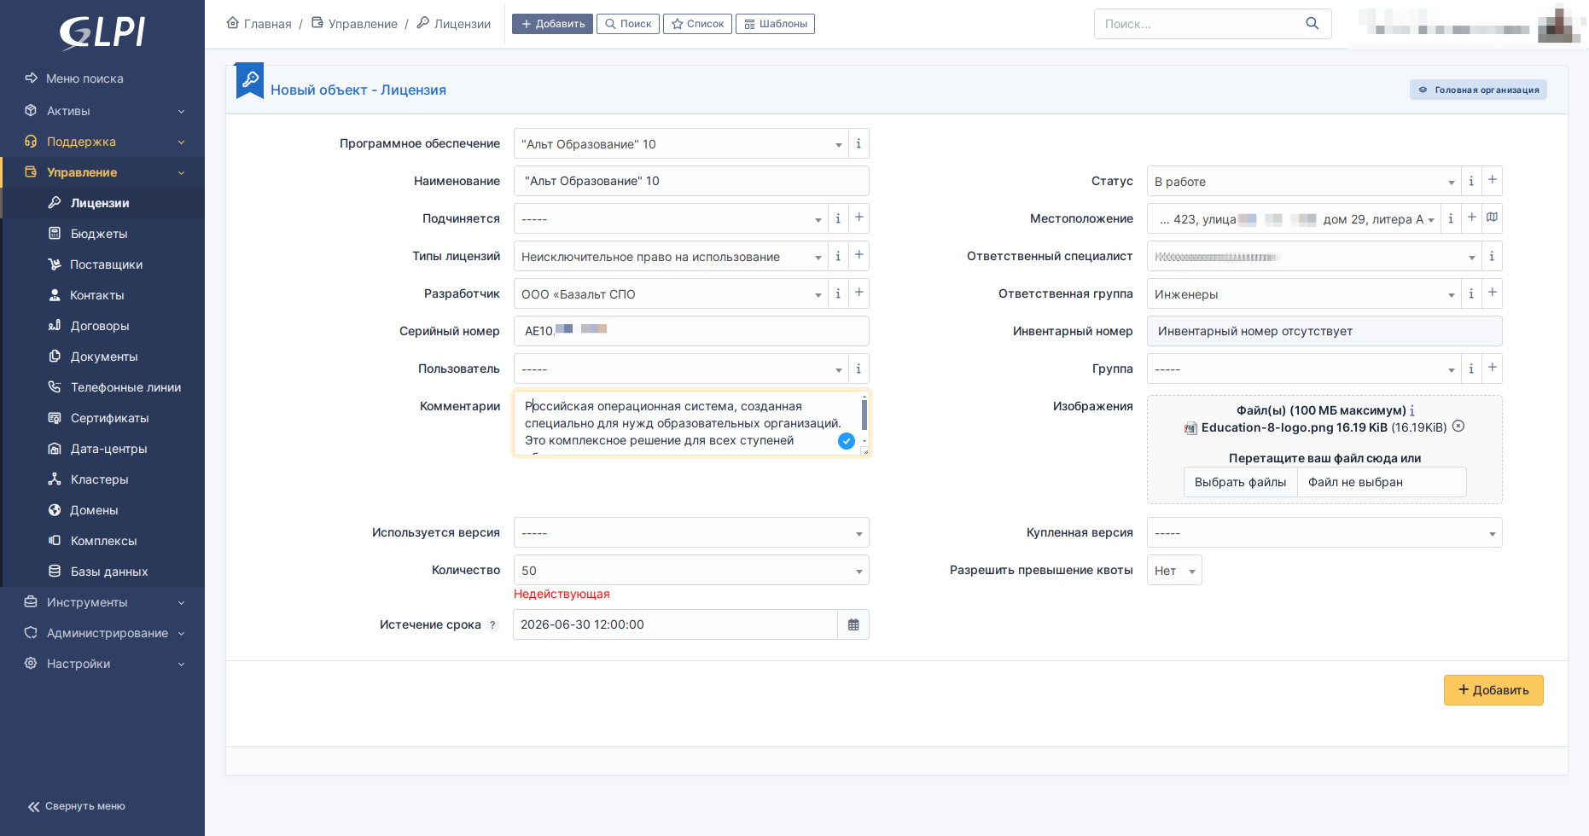
Task: Expand the Активы menu
Action: pos(102,111)
